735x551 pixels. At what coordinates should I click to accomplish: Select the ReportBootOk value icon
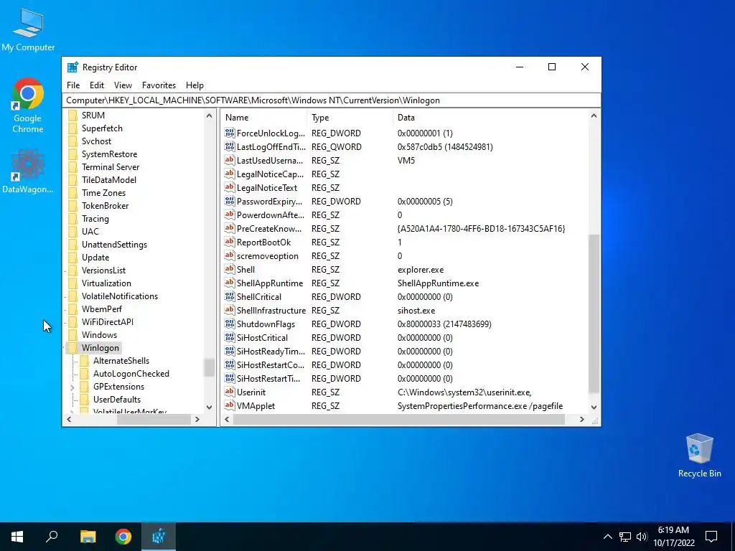[x=229, y=242]
